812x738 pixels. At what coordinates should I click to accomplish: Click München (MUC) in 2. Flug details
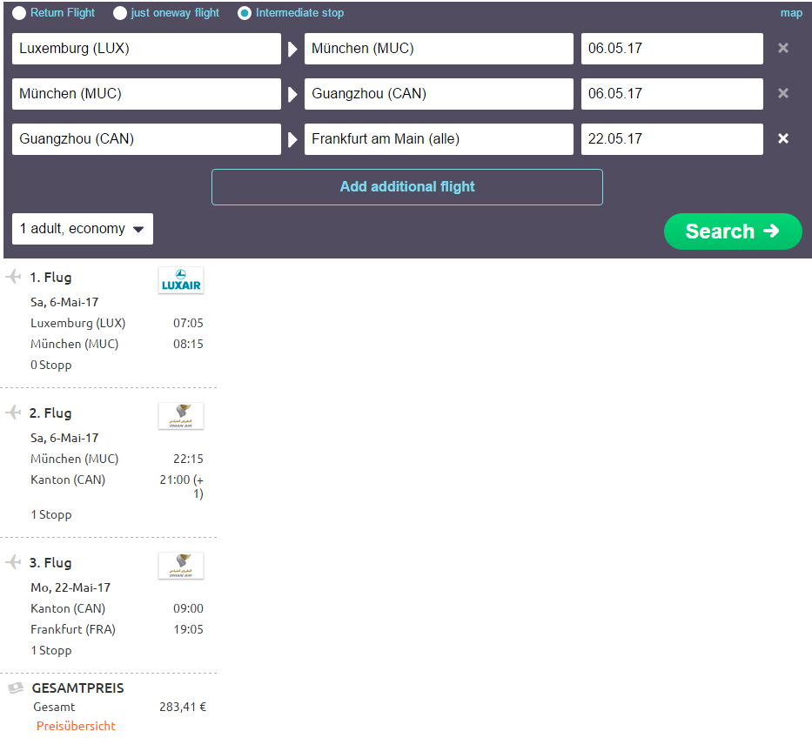[x=75, y=459]
